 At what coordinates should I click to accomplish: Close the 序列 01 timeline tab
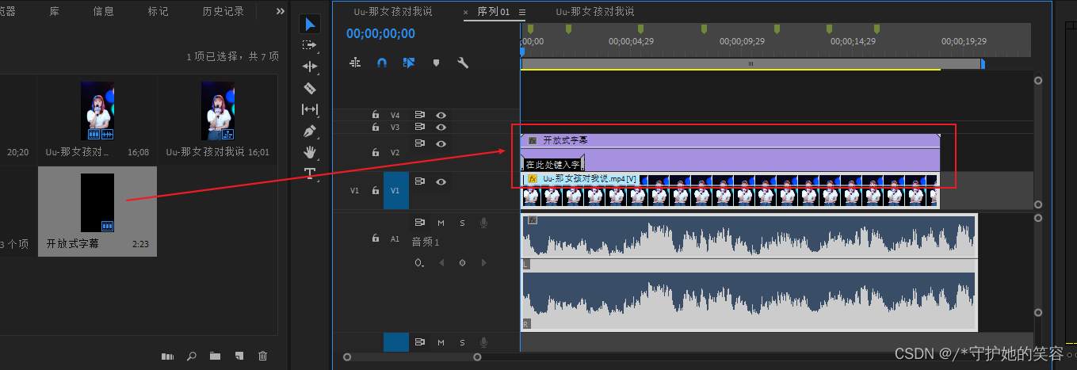[465, 12]
